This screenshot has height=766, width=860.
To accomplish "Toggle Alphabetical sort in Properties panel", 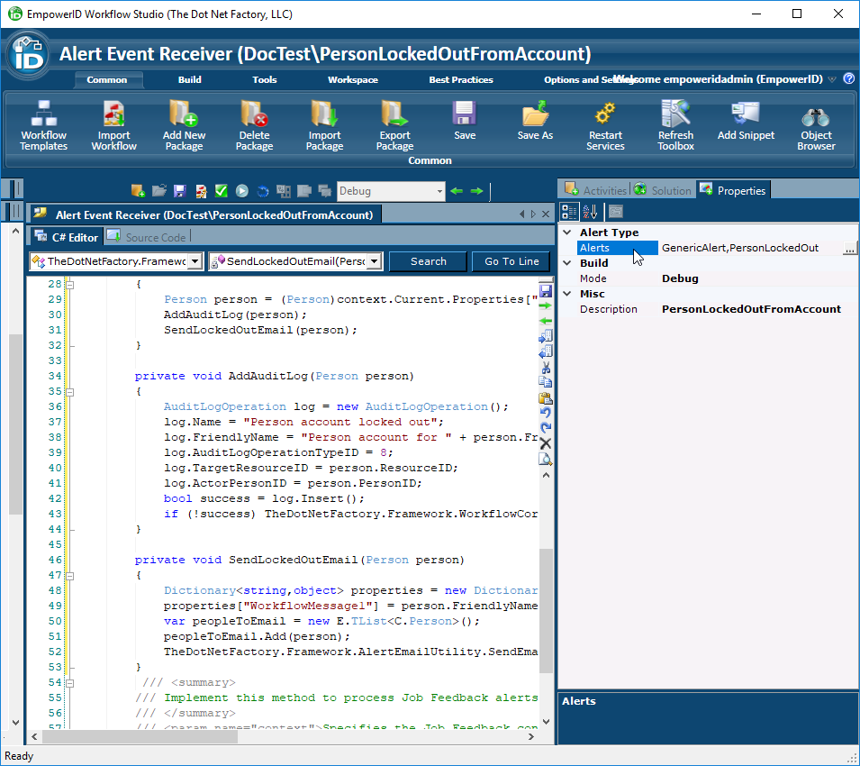I will point(590,212).
